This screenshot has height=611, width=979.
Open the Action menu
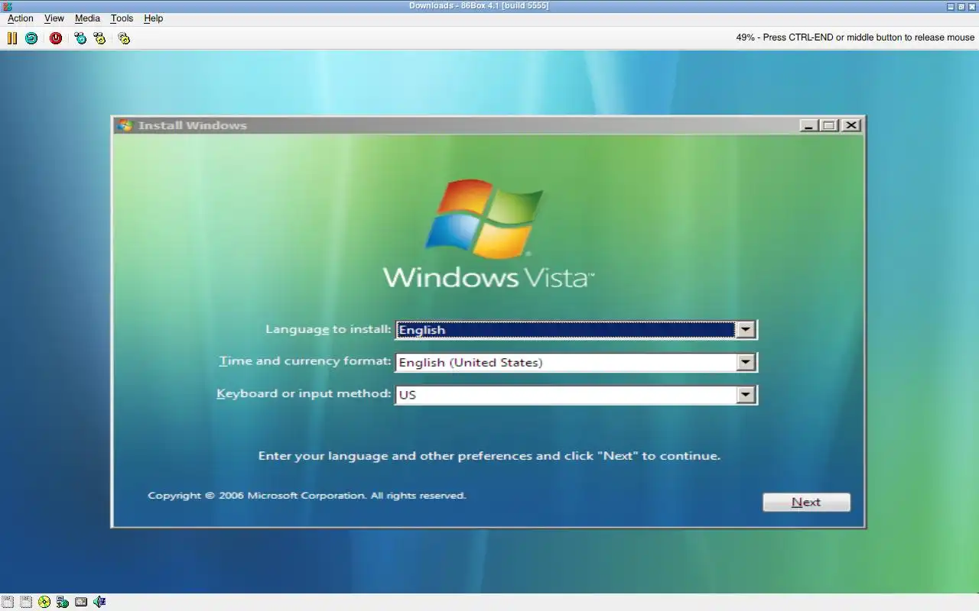pyautogui.click(x=21, y=18)
